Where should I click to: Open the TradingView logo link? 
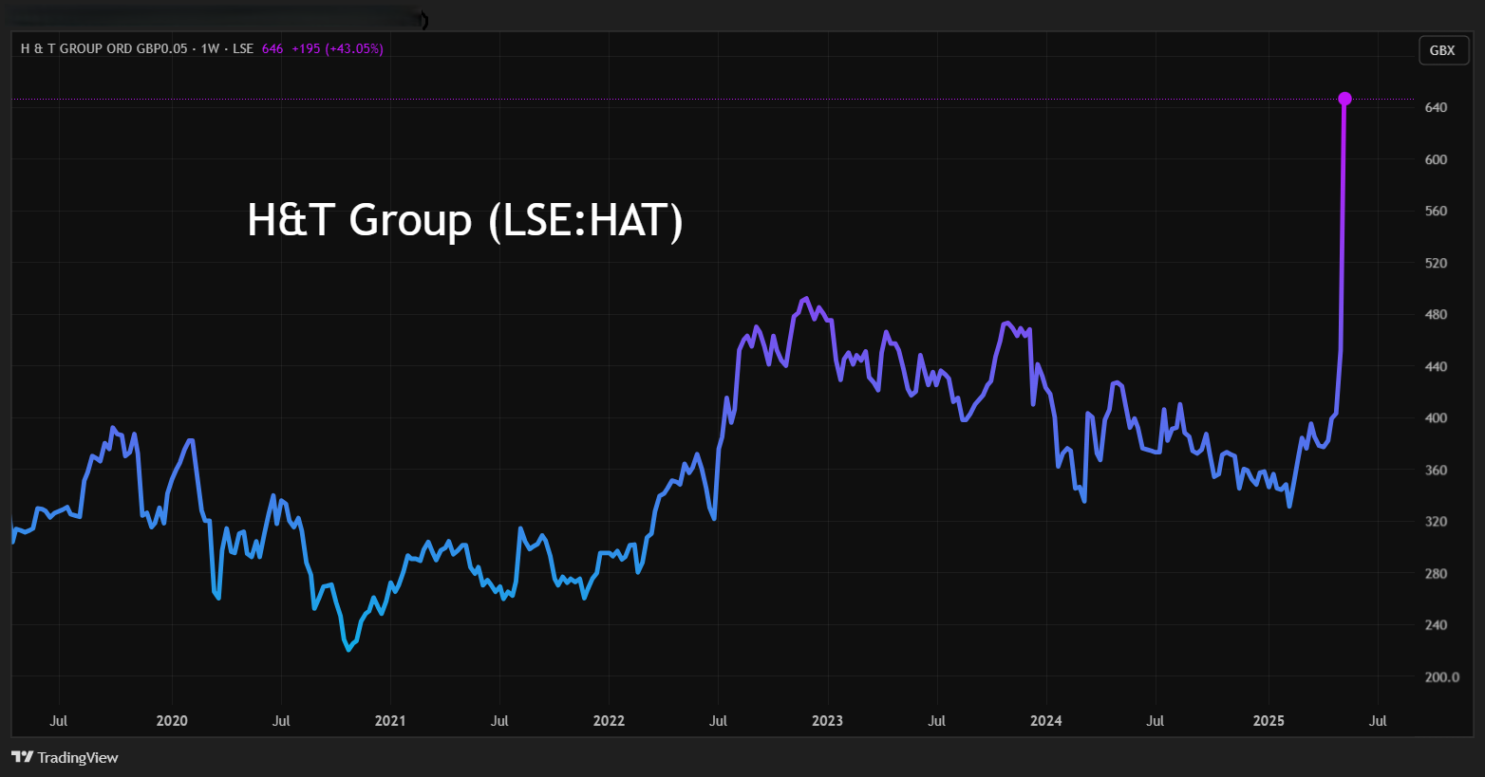point(65,757)
